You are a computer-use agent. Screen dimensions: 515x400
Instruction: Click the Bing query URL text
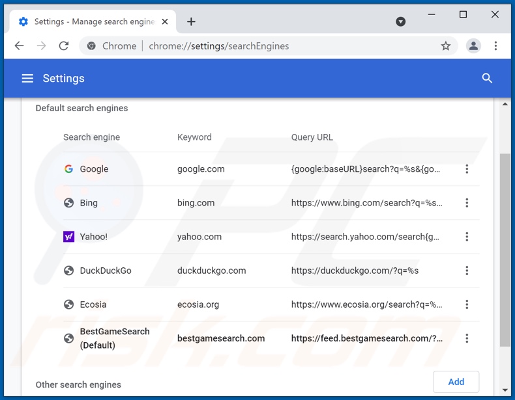click(x=366, y=203)
